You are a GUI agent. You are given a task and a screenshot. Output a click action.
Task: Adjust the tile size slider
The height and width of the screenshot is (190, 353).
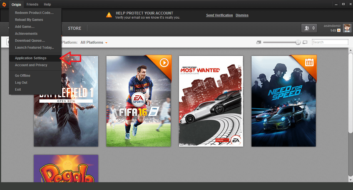click(298, 42)
